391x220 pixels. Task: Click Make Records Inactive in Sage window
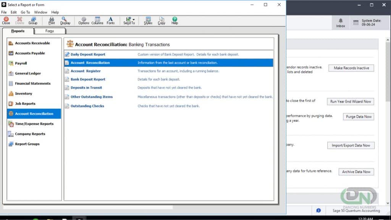pos(351,68)
